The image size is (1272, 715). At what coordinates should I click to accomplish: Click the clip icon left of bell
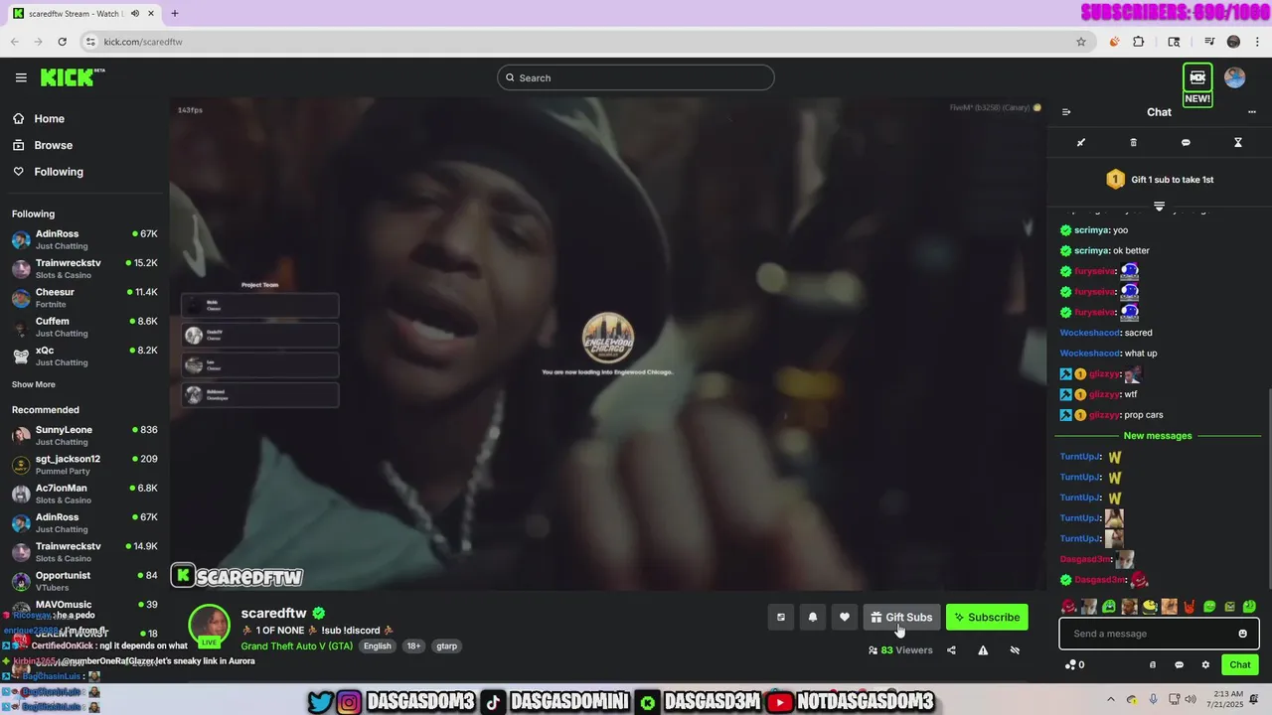click(781, 617)
